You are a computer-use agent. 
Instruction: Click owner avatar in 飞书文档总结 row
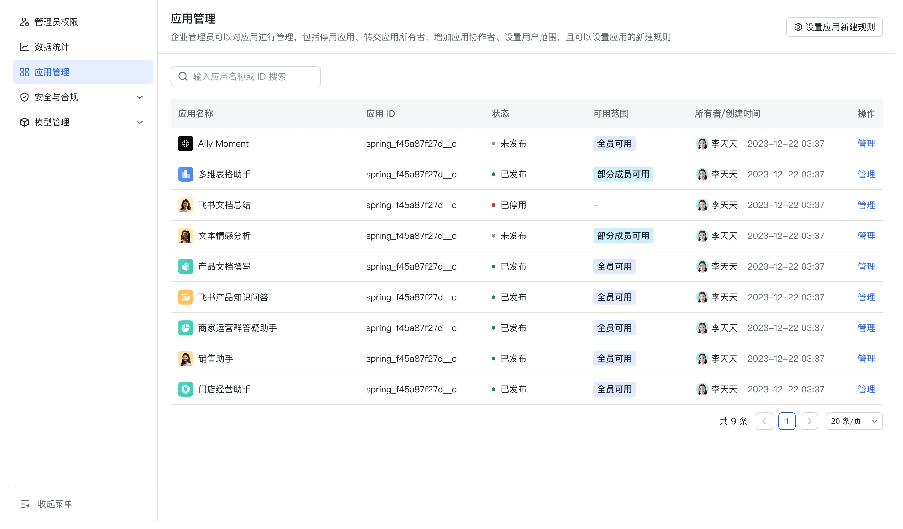coord(712,208)
